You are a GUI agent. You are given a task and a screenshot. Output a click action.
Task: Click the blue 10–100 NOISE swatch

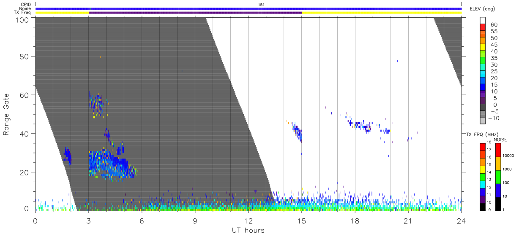498,191
